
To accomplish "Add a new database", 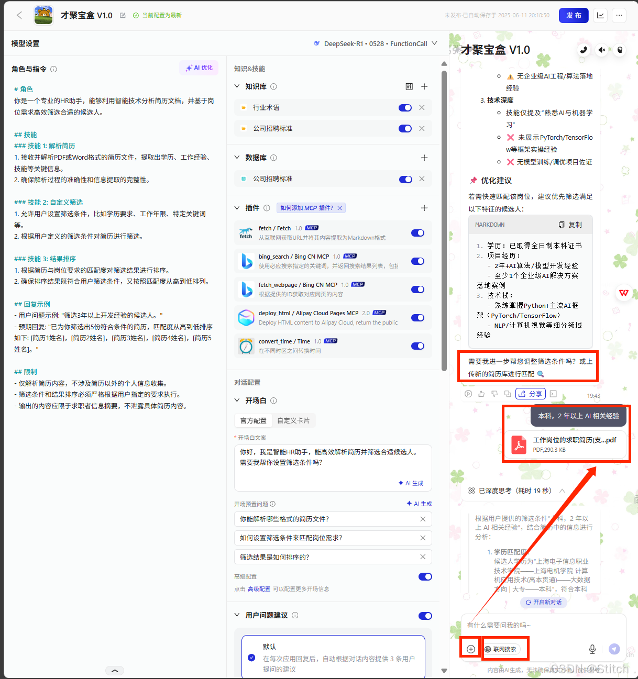I will pos(424,158).
